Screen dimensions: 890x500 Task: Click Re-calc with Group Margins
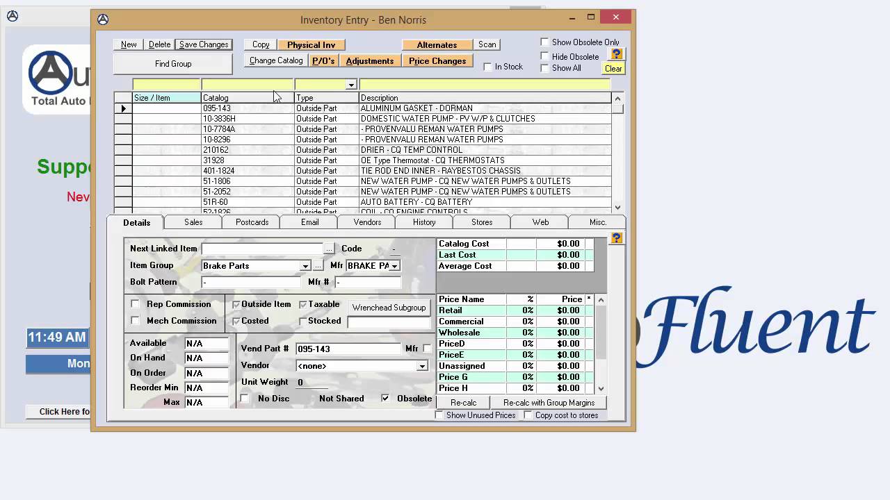point(549,403)
